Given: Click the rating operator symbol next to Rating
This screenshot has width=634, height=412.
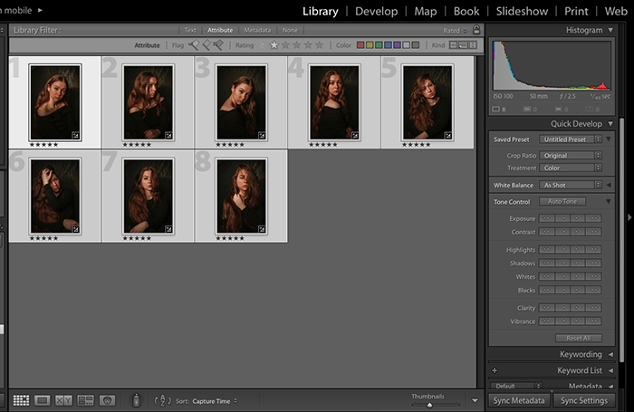Looking at the screenshot, I should tap(262, 45).
